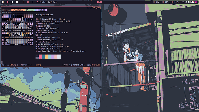Click the battery 100% icon
Image resolution: width=199 pixels, height=112 pixels.
(x=172, y=2)
